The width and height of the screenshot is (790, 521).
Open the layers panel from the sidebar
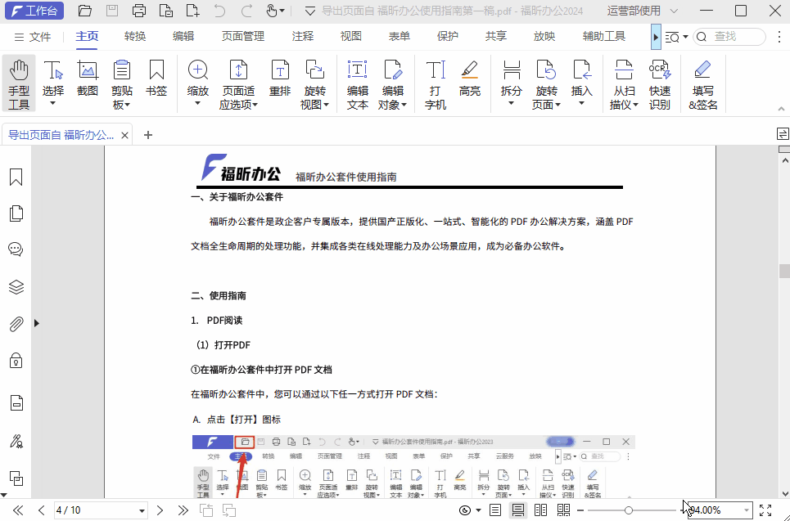coord(16,288)
